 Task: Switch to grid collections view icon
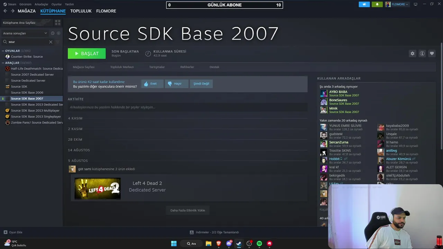click(x=57, y=22)
